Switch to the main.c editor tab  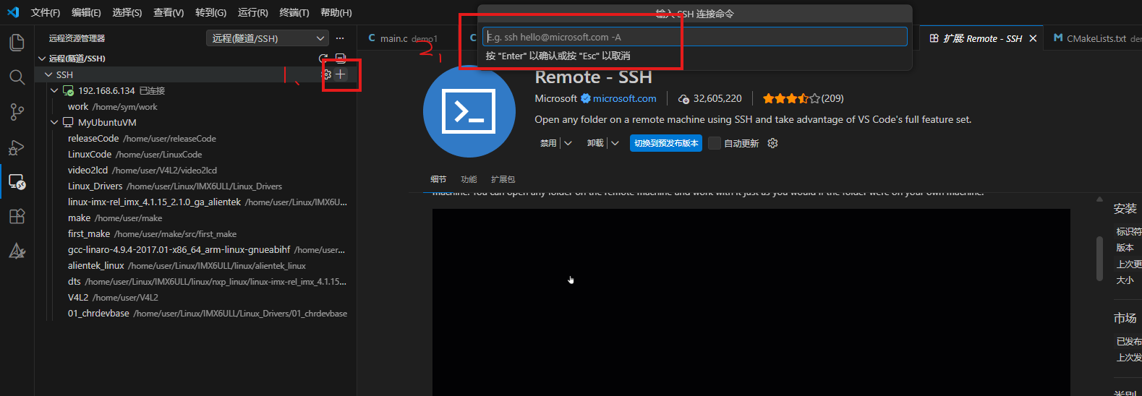pyautogui.click(x=402, y=38)
